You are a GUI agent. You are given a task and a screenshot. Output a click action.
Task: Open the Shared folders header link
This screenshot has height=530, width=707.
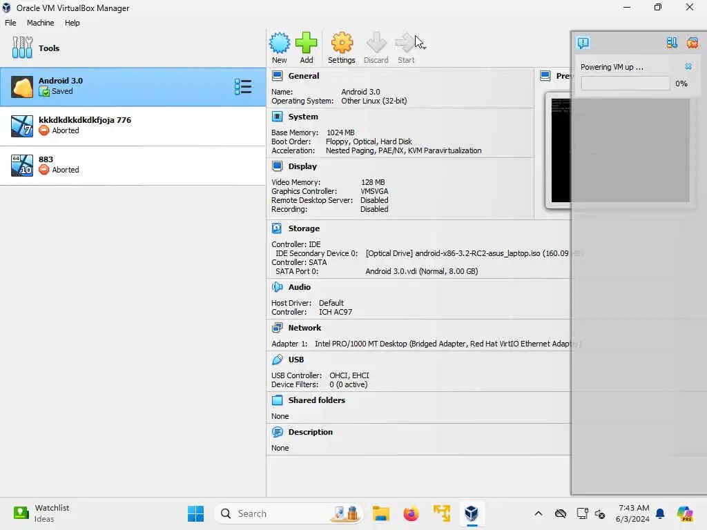(316, 400)
